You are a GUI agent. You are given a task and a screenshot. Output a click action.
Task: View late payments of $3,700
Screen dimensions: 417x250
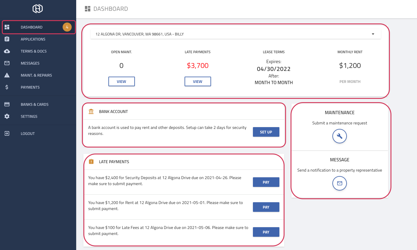pos(198,81)
